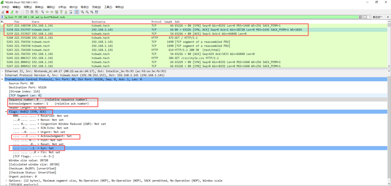Open the 捕获 (Capture) menu

(51, 7)
